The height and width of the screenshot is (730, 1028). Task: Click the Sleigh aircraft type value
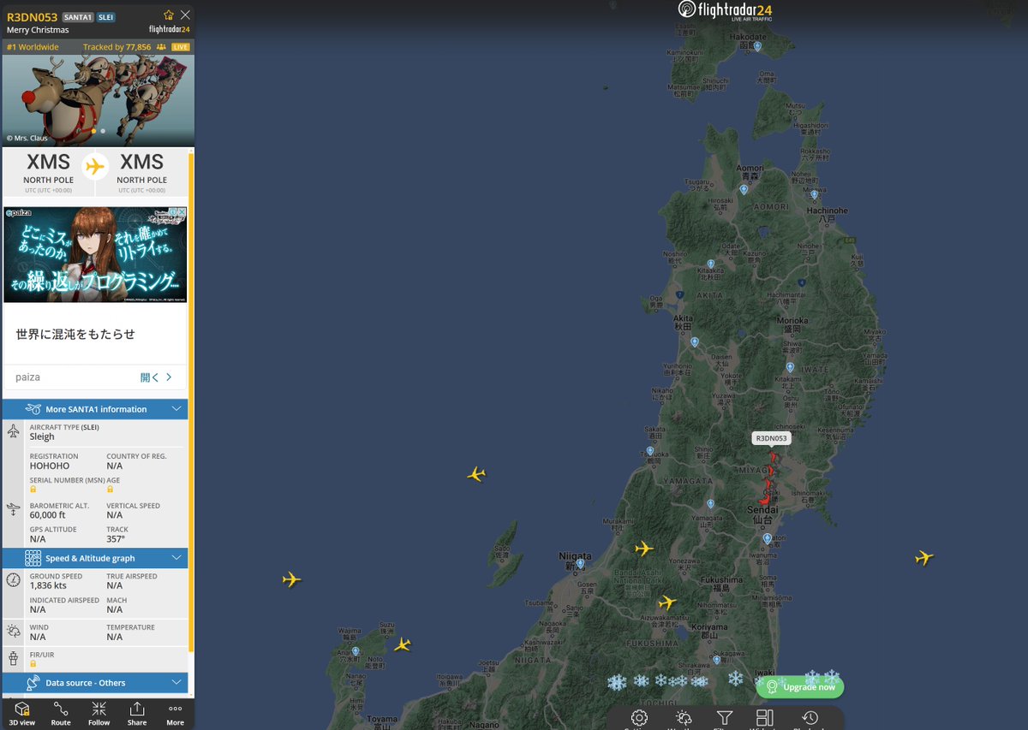[42, 436]
